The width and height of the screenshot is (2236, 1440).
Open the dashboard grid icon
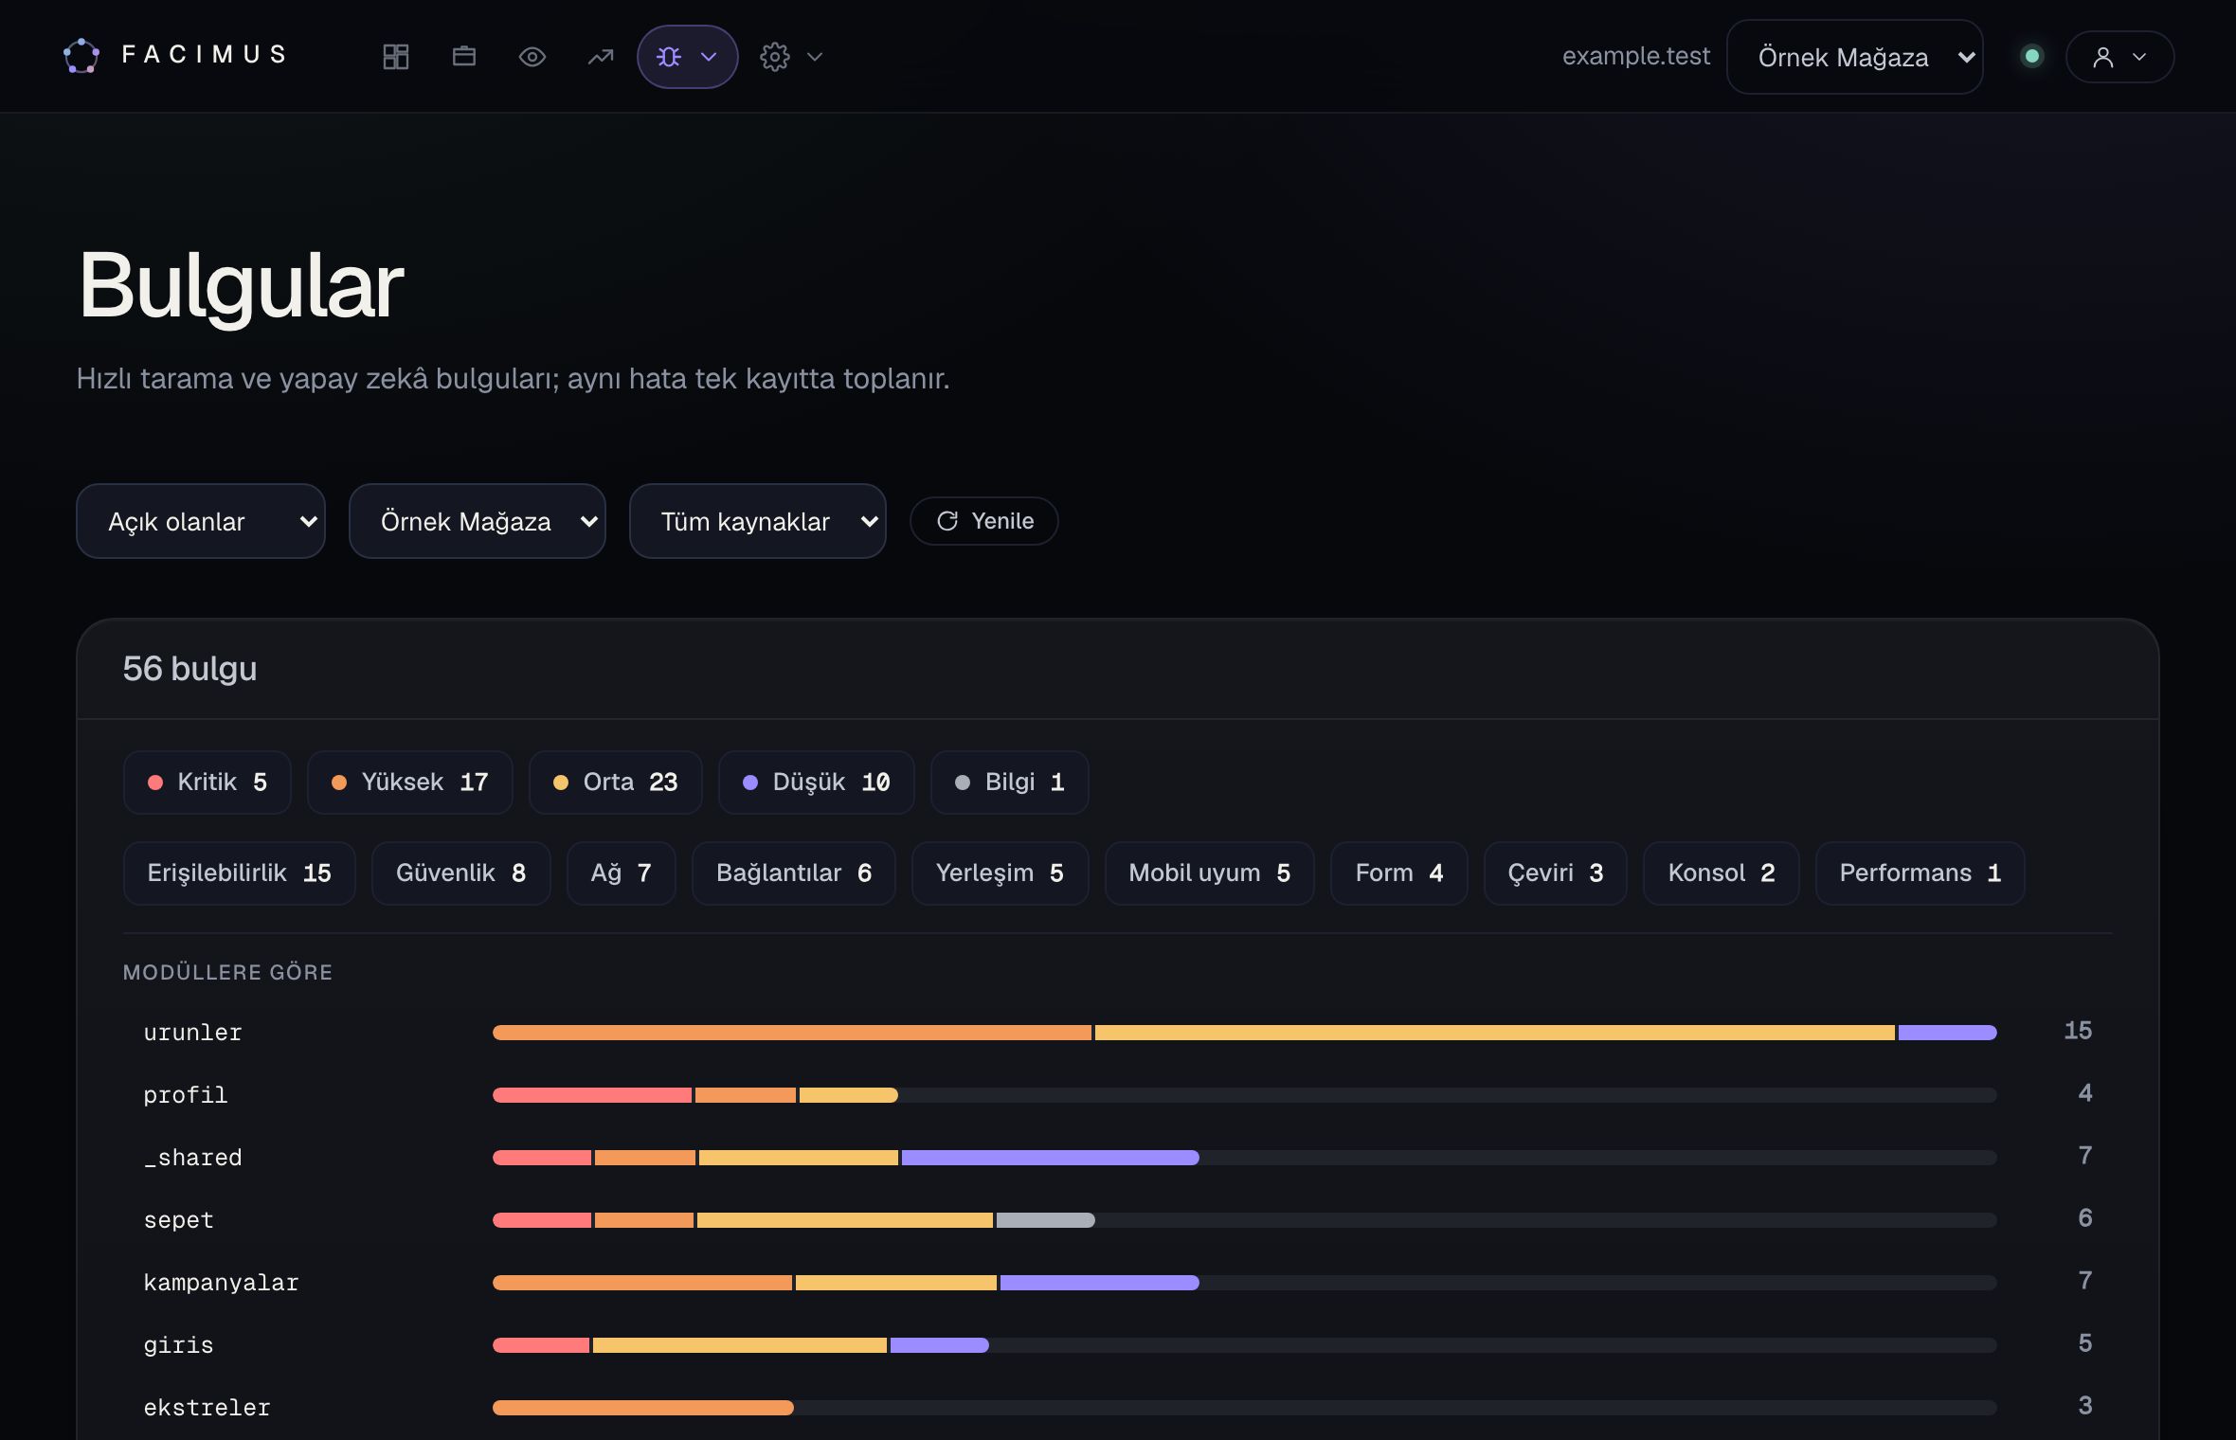[396, 57]
